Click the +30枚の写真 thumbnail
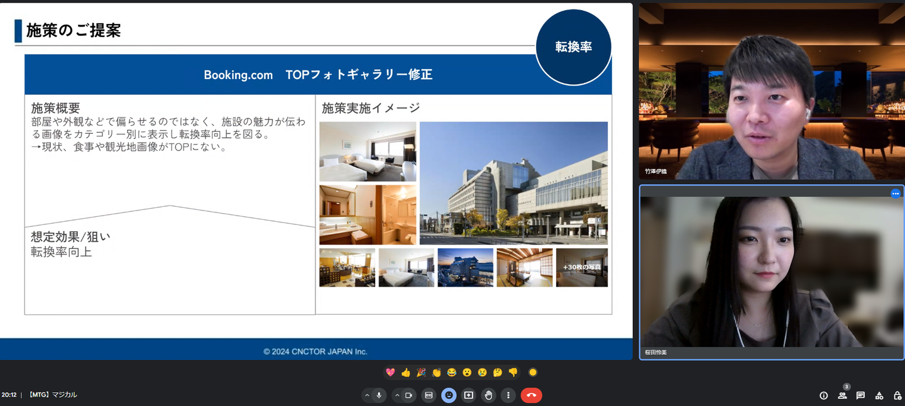905x406 pixels. pyautogui.click(x=582, y=267)
